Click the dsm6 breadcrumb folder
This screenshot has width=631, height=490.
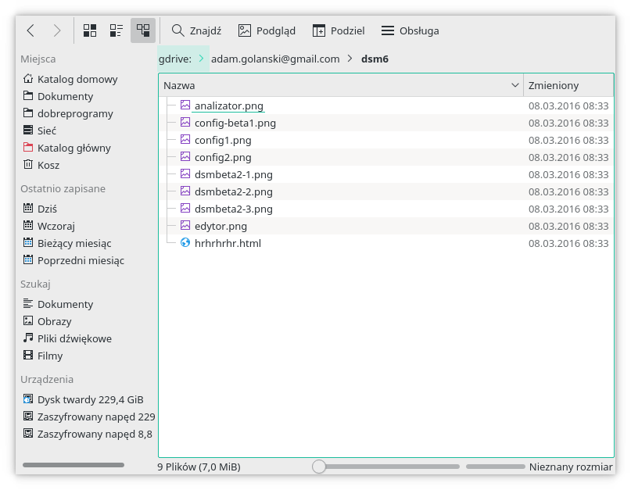click(375, 59)
